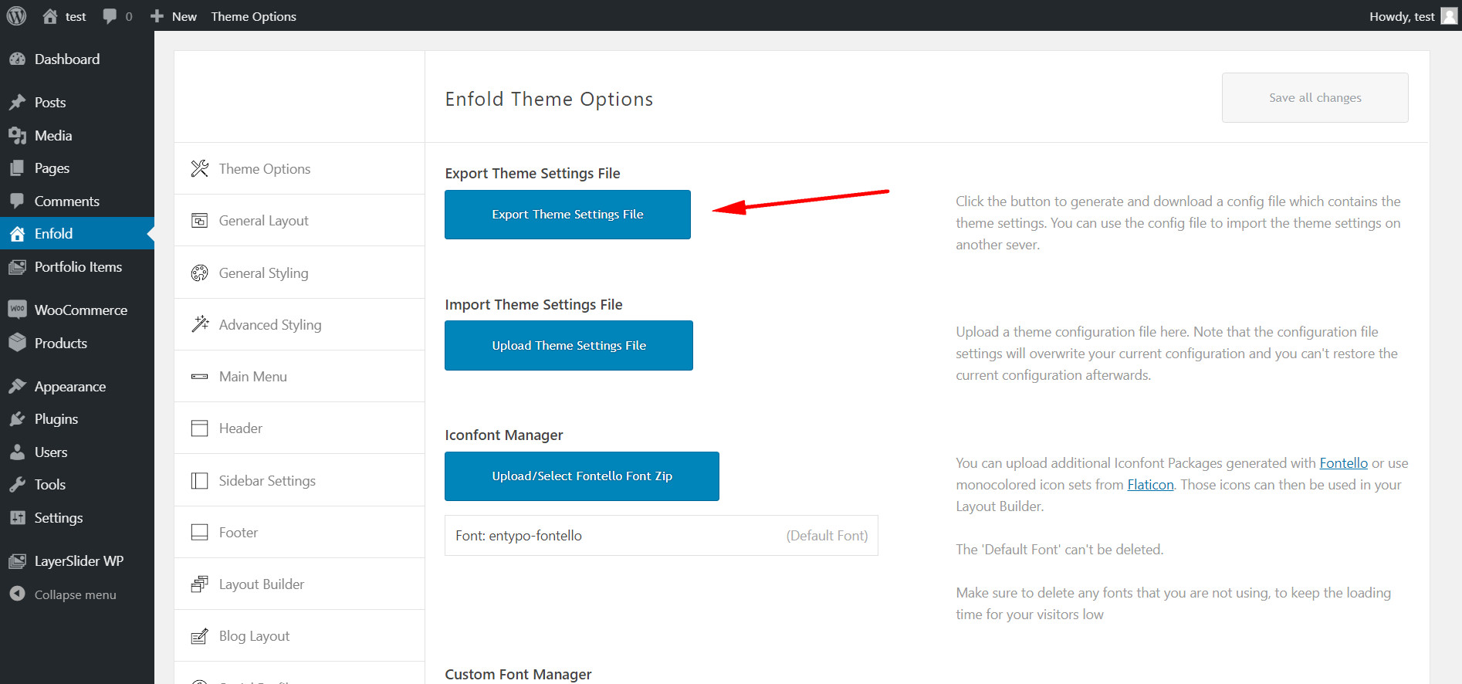This screenshot has width=1462, height=684.
Task: Click the WooCommerce logo icon
Action: coord(17,310)
